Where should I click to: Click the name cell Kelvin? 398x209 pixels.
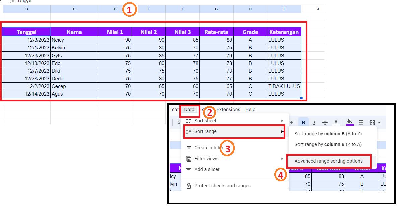[74, 48]
